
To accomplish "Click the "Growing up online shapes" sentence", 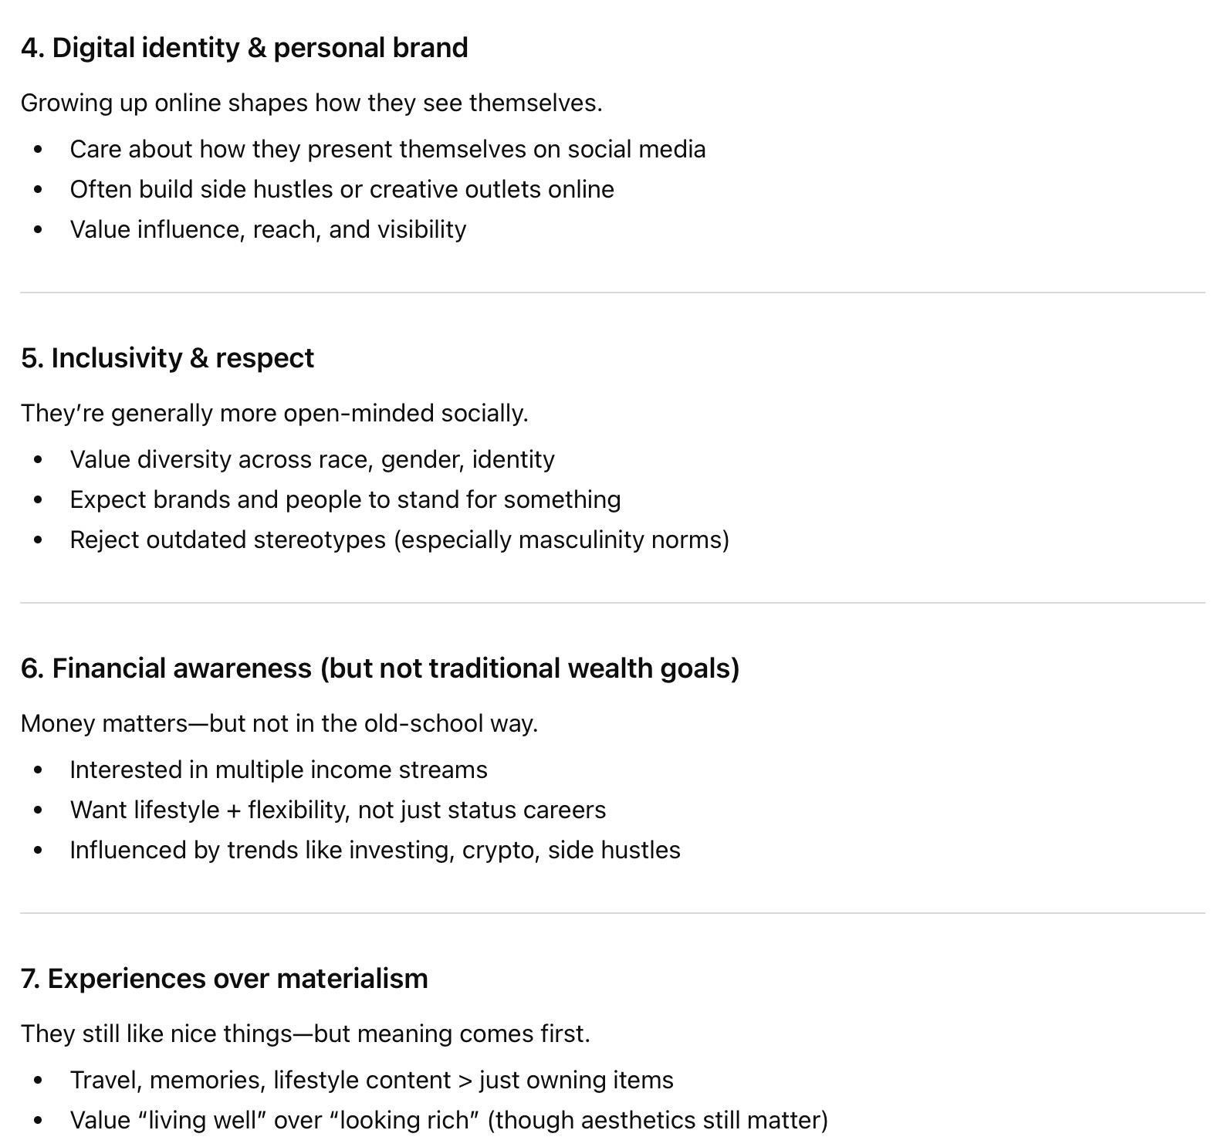I will [311, 103].
